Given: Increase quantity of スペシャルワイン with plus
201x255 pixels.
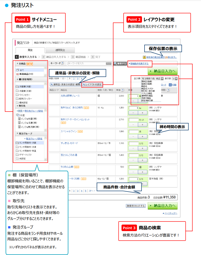Looking at the screenshot, I should click(x=142, y=136).
